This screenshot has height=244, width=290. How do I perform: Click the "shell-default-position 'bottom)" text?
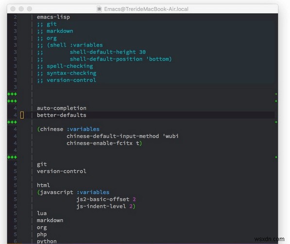tap(121, 59)
